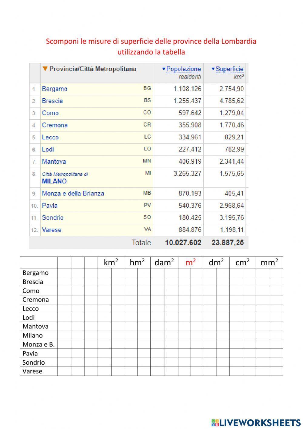Click the first m² answer cell for Brescia
Screen dimensions: 303x429
tap(185, 282)
